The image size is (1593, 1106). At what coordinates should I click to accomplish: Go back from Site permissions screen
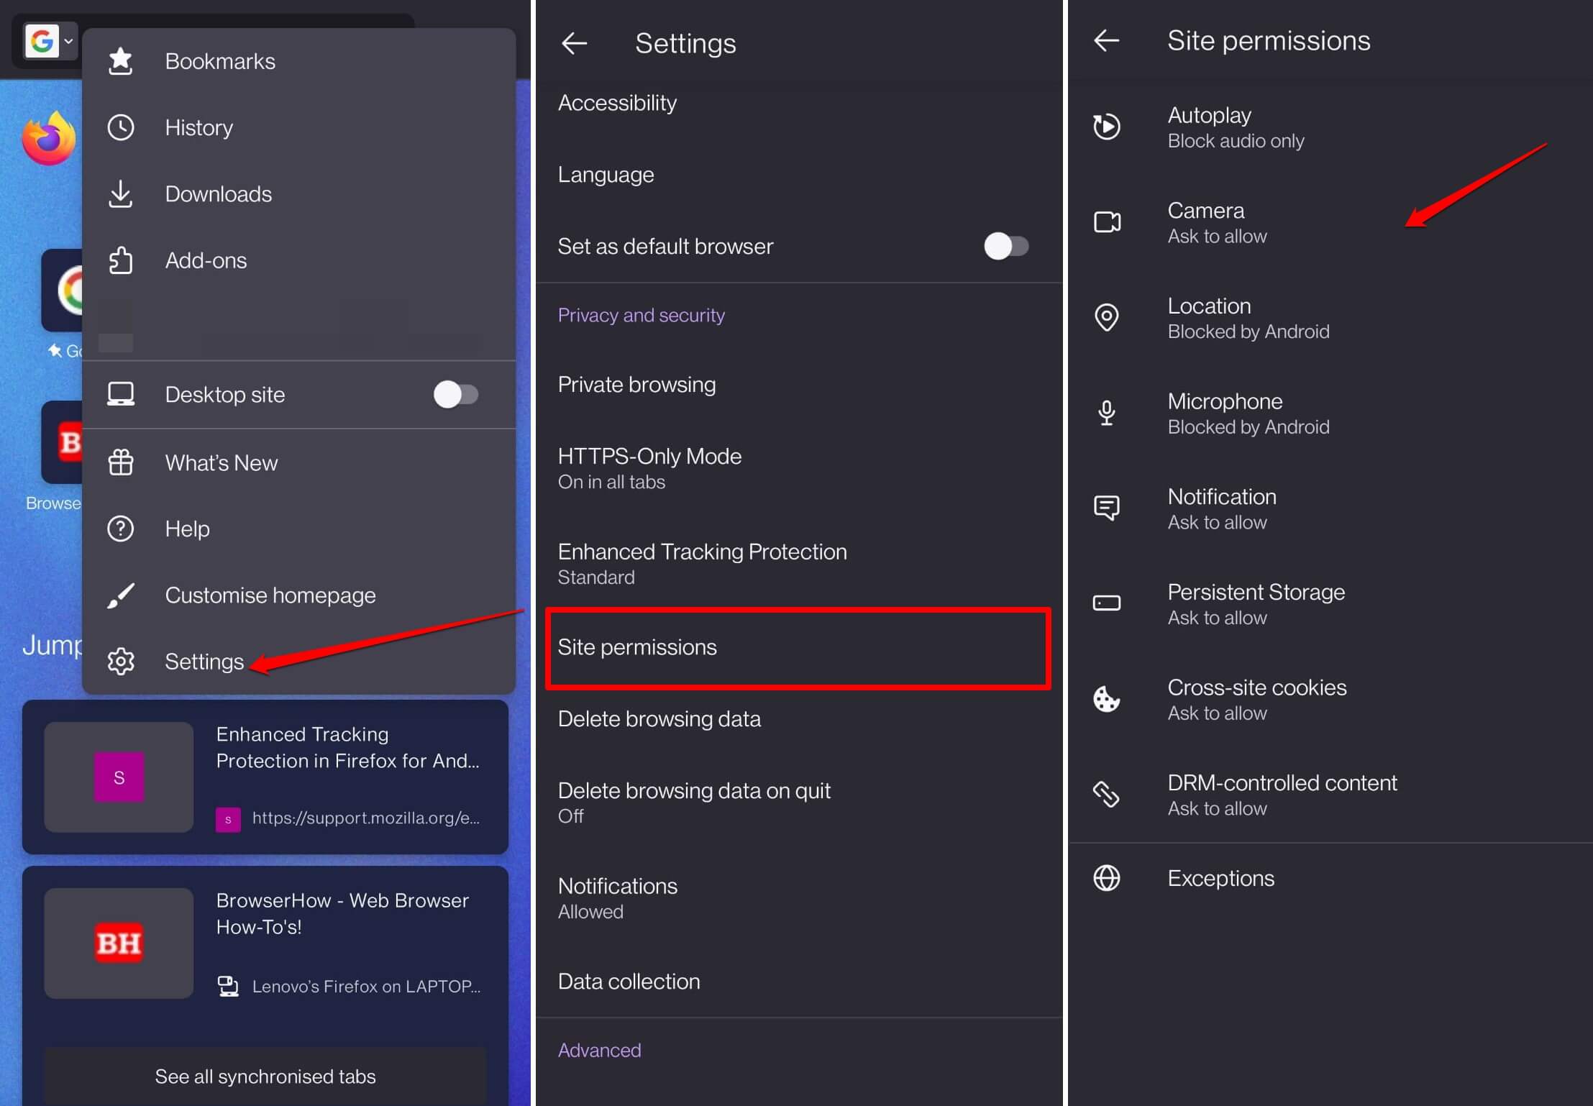pos(1106,40)
